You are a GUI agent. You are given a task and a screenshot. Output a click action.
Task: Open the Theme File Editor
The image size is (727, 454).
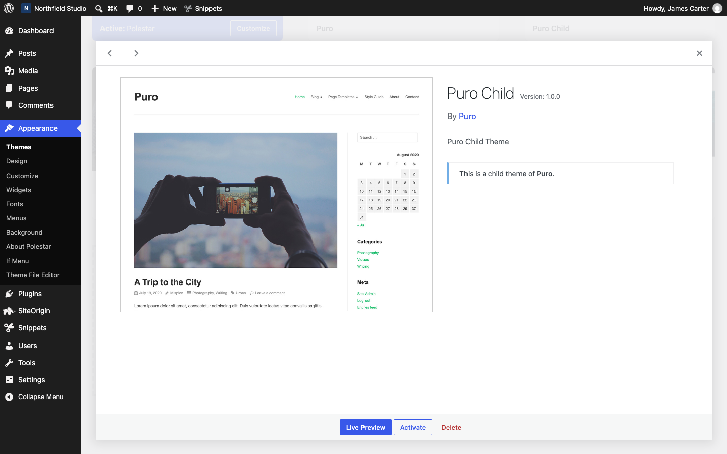pyautogui.click(x=33, y=275)
